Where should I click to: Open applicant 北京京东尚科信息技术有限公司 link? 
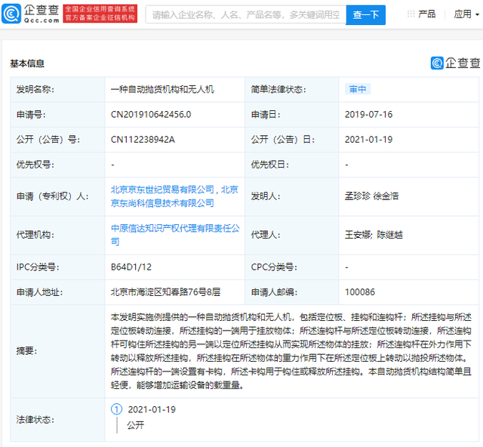tap(162, 202)
